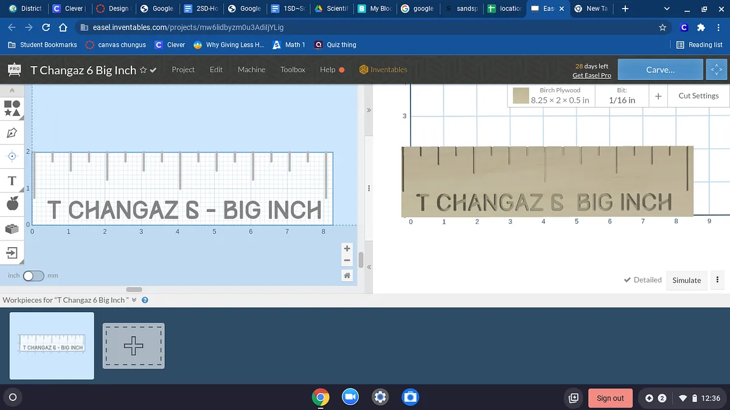Select the Pen drawing tool
Screen dimensions: 730x410
click(12, 132)
